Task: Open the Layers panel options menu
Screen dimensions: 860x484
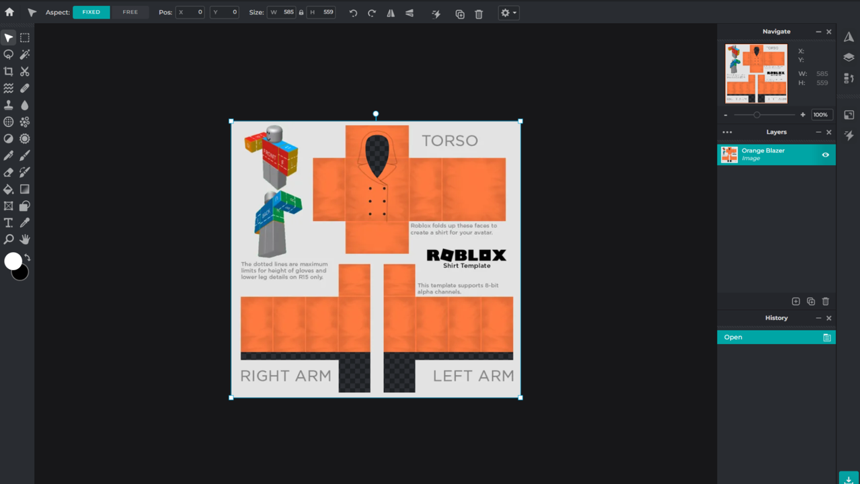Action: tap(727, 132)
